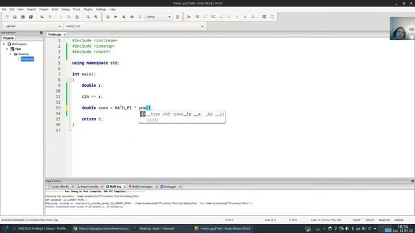Screen dimensions: 415x233
Task: Click the Cut toolbar icon
Action: (61, 17)
